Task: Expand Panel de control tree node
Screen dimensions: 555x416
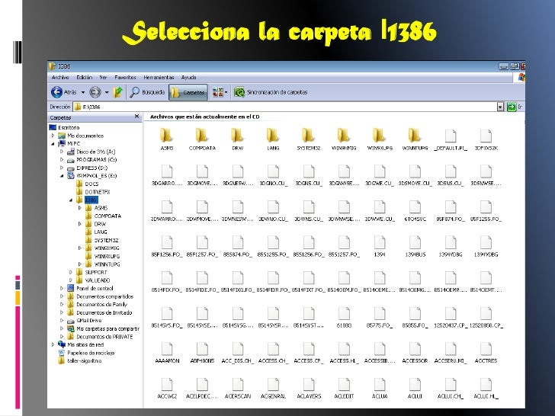Action: click(62, 288)
